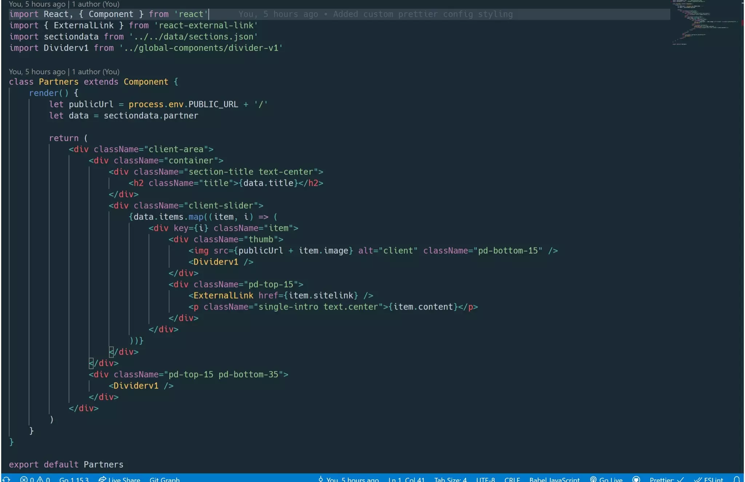Image resolution: width=745 pixels, height=482 pixels.
Task: Place cursor on 'export default Partners' line
Action: coord(66,465)
